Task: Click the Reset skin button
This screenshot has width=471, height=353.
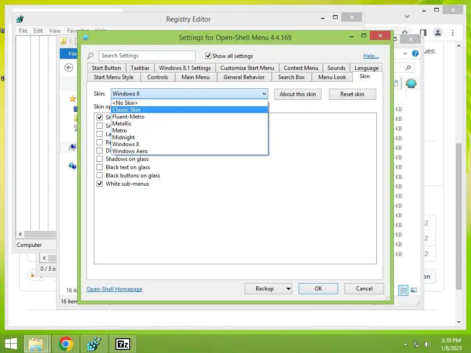Action: click(352, 94)
